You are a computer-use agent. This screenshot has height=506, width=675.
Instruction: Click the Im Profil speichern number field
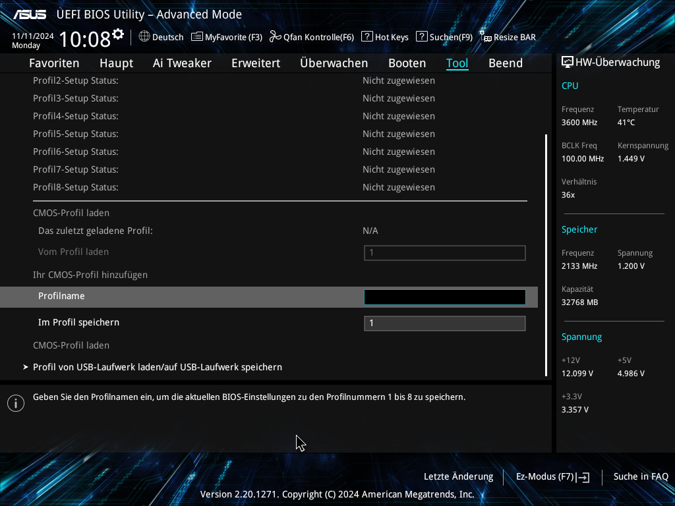coord(445,323)
